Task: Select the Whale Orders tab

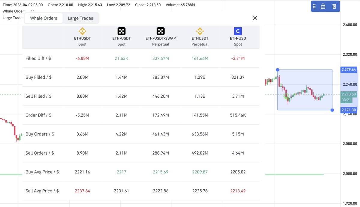Action: pos(43,18)
